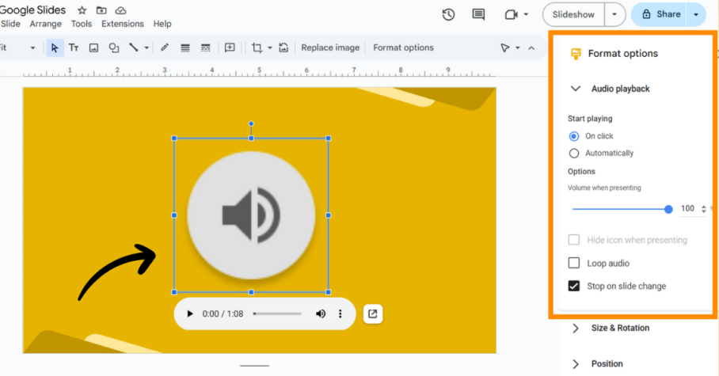This screenshot has height=376, width=719.
Task: Click the horizontal ruler
Action: 259,71
